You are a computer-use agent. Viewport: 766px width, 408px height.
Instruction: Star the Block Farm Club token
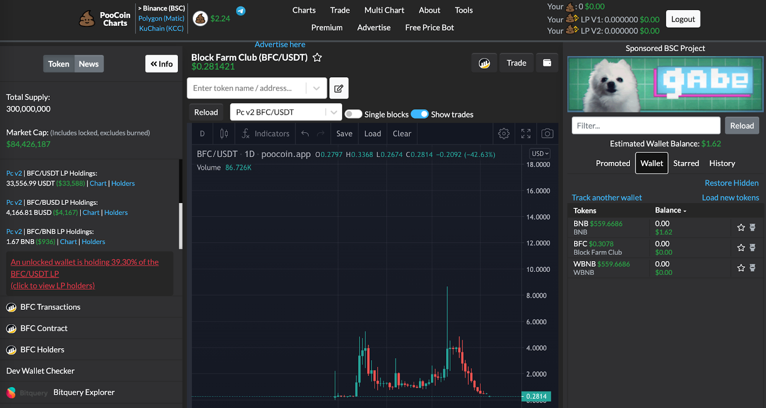click(317, 57)
